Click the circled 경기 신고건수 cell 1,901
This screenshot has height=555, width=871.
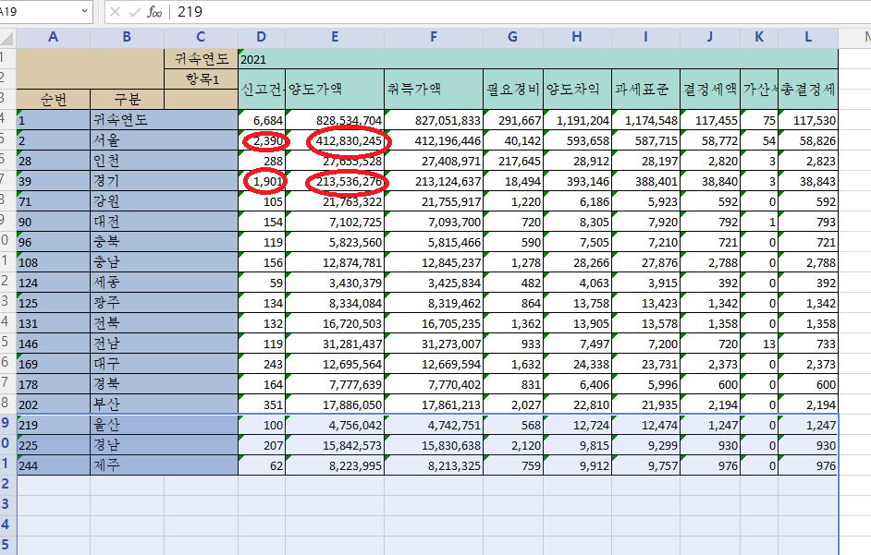click(x=266, y=182)
